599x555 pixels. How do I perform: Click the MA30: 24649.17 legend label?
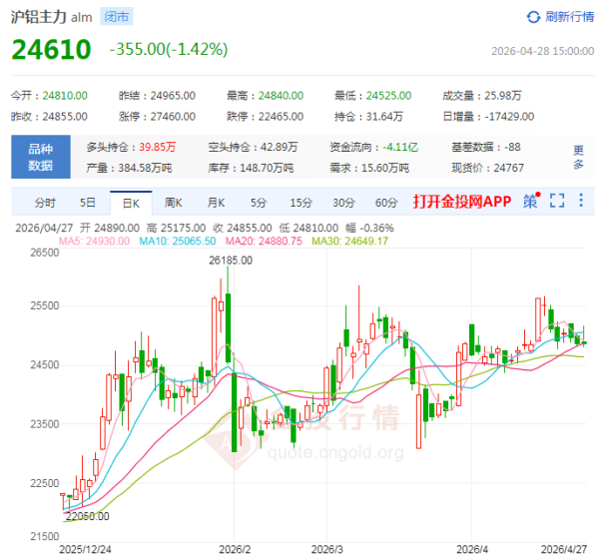pyautogui.click(x=350, y=241)
